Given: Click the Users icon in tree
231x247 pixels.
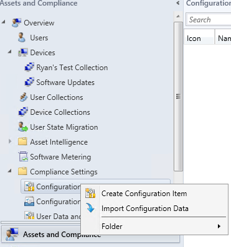Looking at the screenshot, I should point(22,37).
